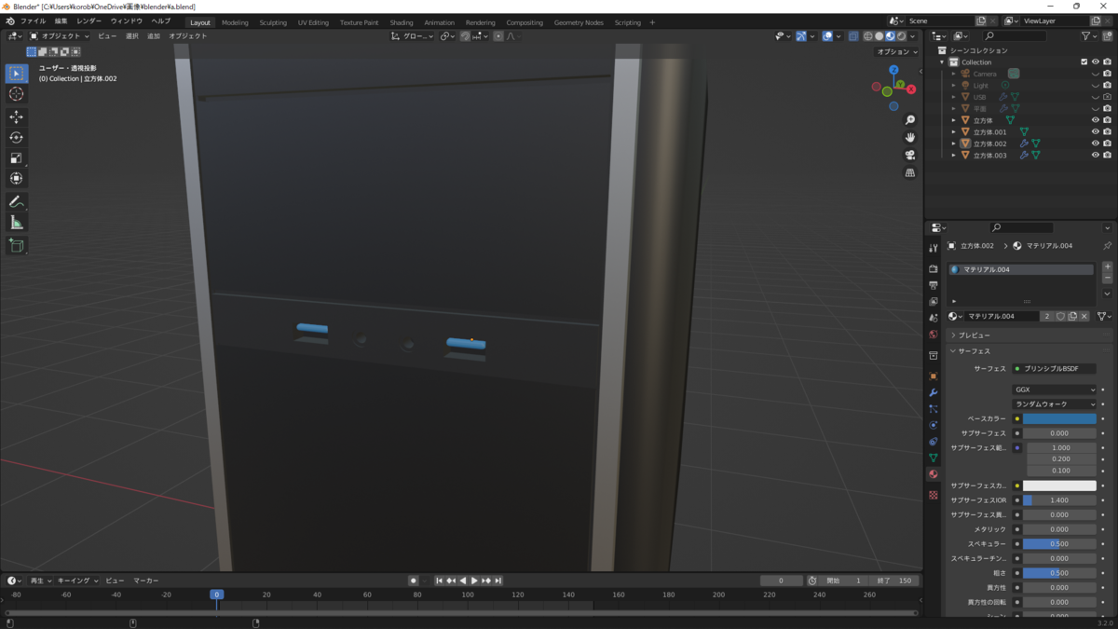Open the レンダー menu
The width and height of the screenshot is (1118, 629).
point(89,21)
